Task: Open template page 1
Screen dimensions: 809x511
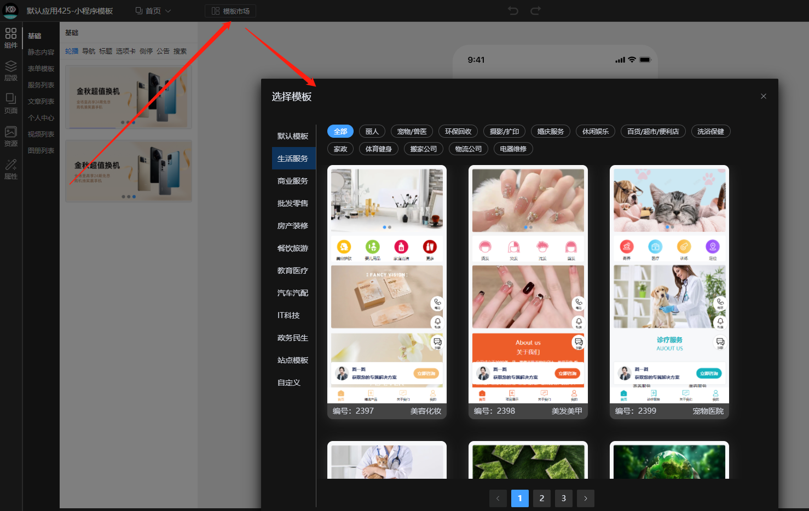Action: (x=520, y=498)
